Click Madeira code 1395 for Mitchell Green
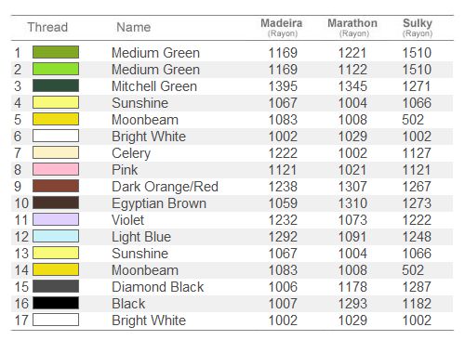465x340 pixels. coord(283,86)
